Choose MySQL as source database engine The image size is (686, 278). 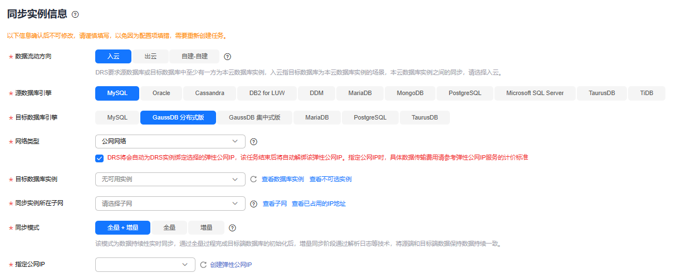click(117, 93)
